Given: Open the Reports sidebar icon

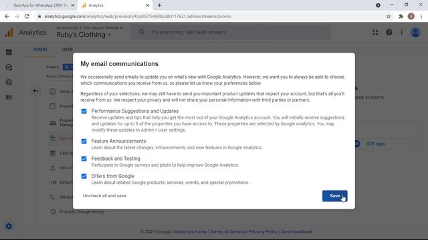Looking at the screenshot, I should pos(9,52).
